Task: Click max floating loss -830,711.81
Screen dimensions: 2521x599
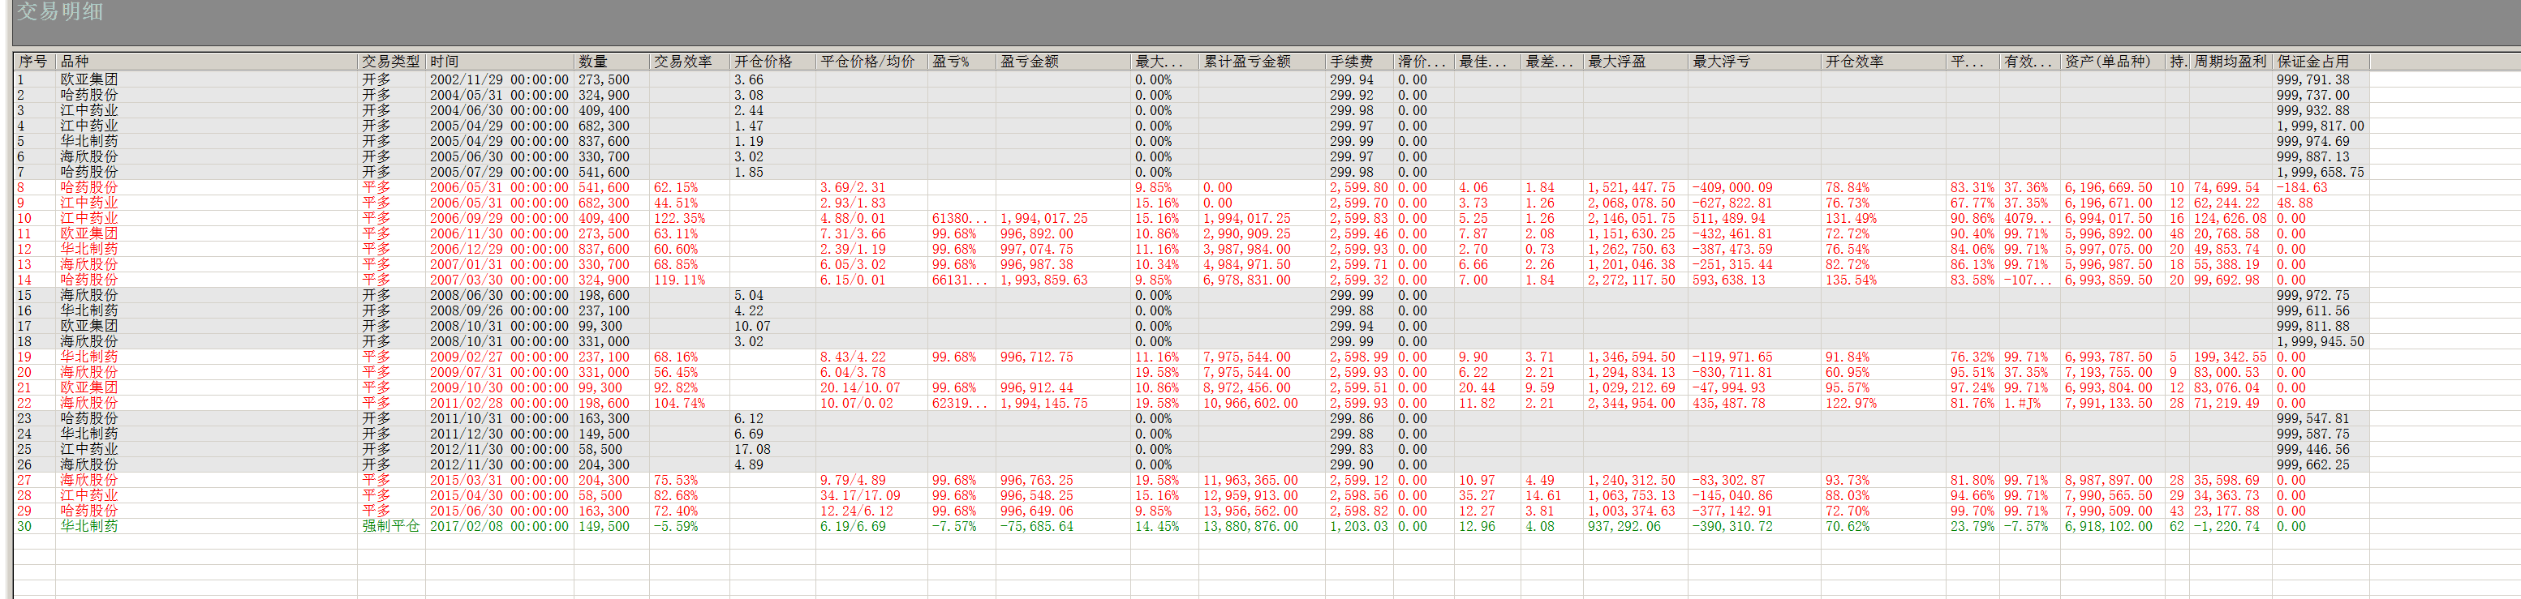Action: pyautogui.click(x=1733, y=372)
